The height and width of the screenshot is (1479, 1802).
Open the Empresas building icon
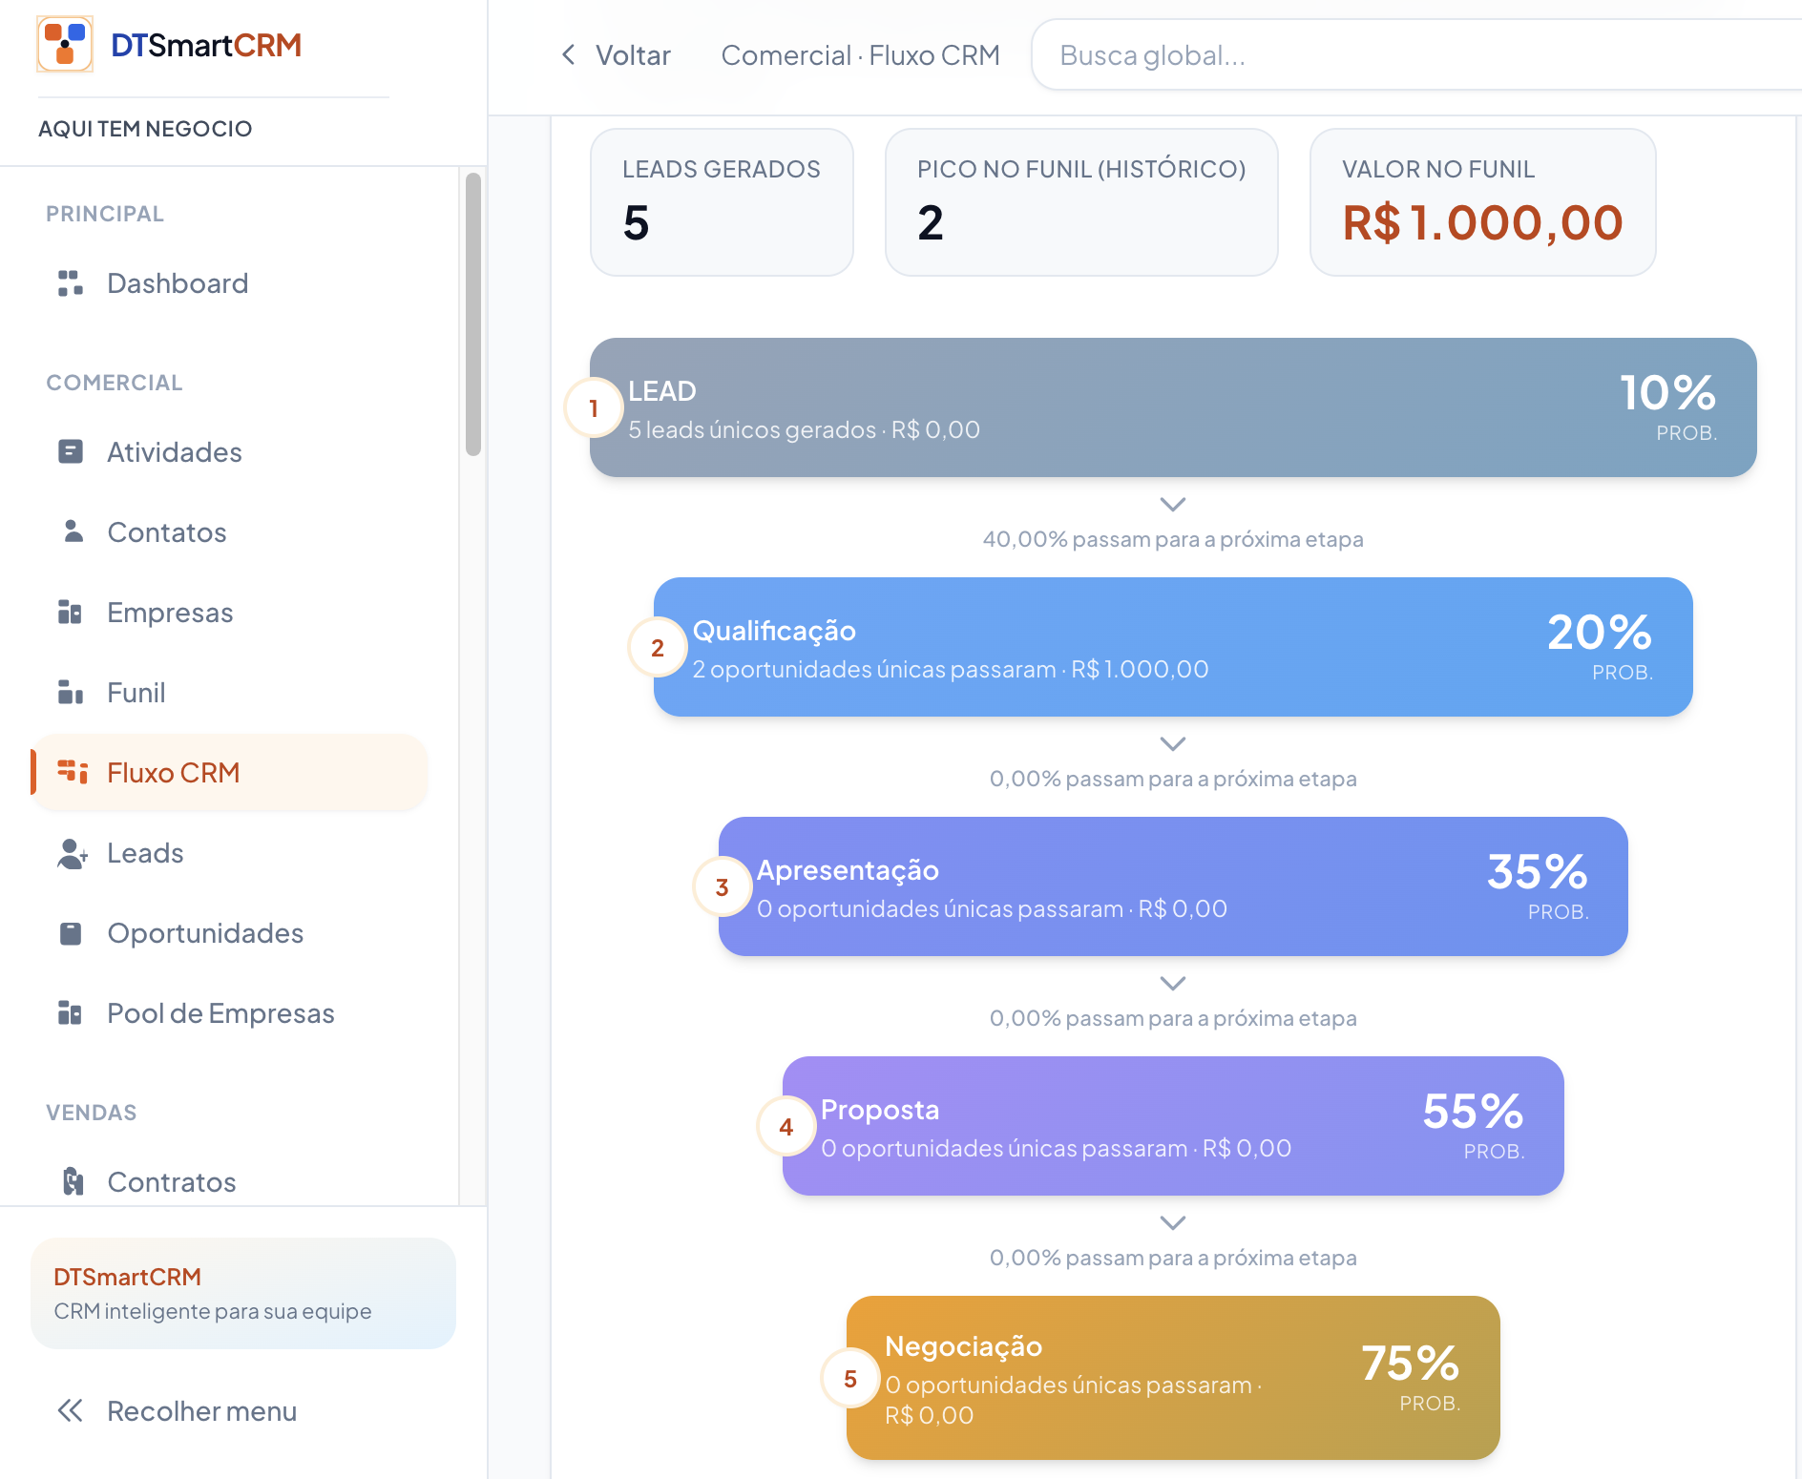(x=71, y=612)
